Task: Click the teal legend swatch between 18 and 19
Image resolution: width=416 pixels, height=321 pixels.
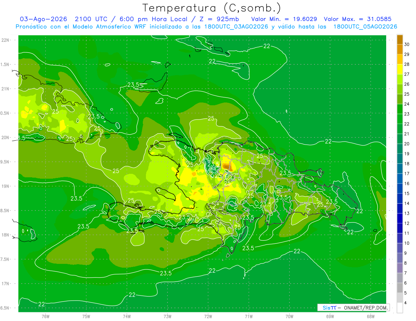Action: (x=400, y=159)
